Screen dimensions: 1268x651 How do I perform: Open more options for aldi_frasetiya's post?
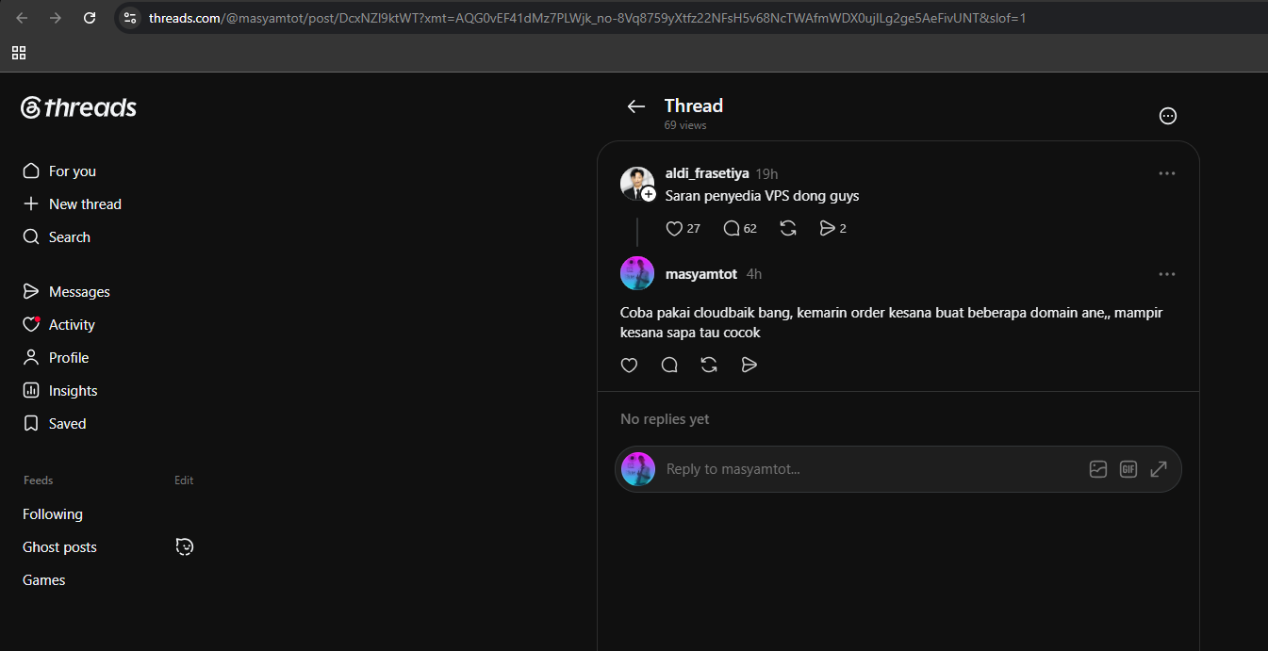coord(1167,173)
